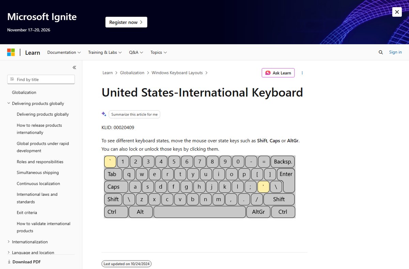Open Simultaneous shipping page
This screenshot has width=409, height=269.
click(x=37, y=173)
